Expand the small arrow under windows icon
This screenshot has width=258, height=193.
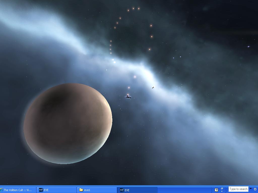click(222, 191)
